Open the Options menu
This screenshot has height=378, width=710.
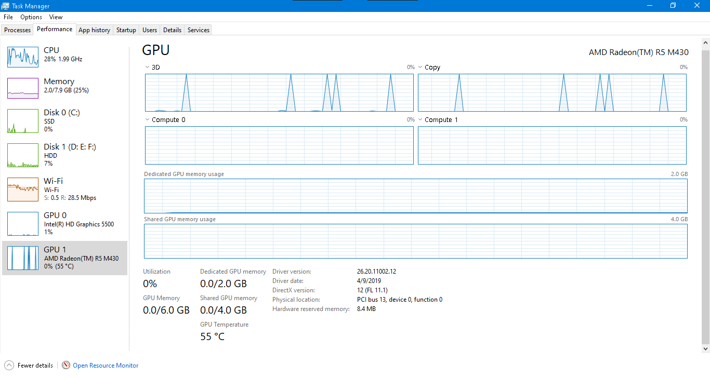31,17
